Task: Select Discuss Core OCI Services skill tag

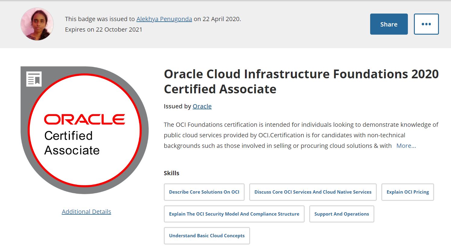Action: coord(313,192)
